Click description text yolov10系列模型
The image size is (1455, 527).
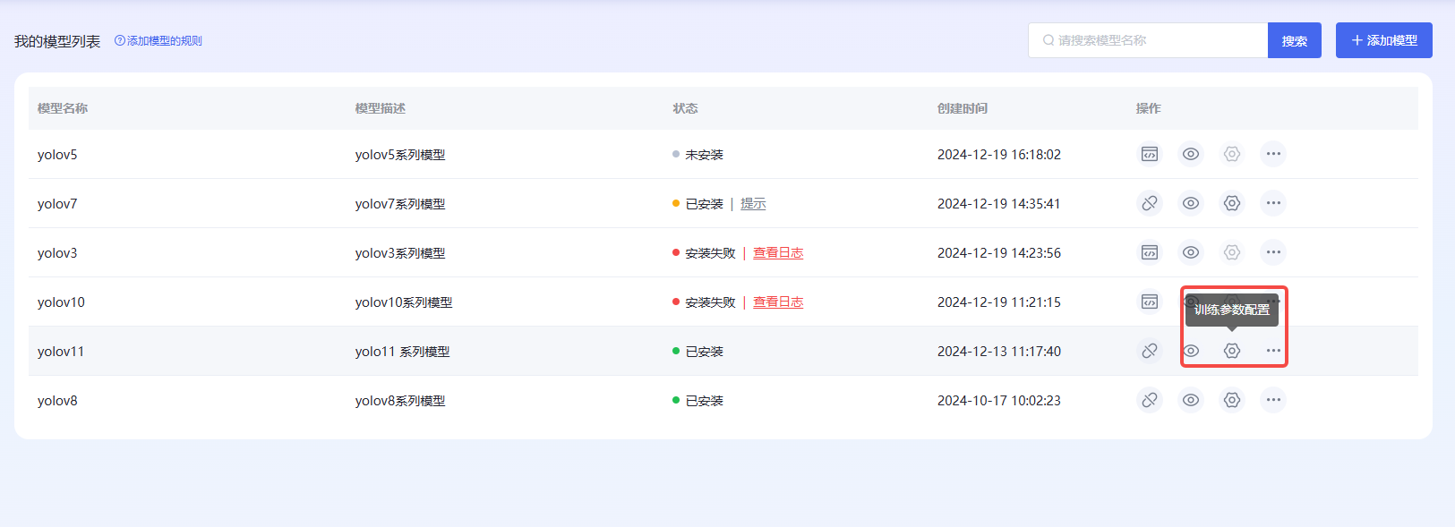[404, 302]
